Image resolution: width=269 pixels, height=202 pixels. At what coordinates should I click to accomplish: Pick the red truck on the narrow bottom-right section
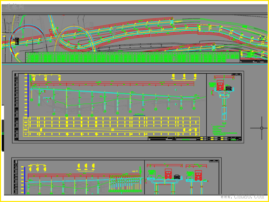click(198, 175)
